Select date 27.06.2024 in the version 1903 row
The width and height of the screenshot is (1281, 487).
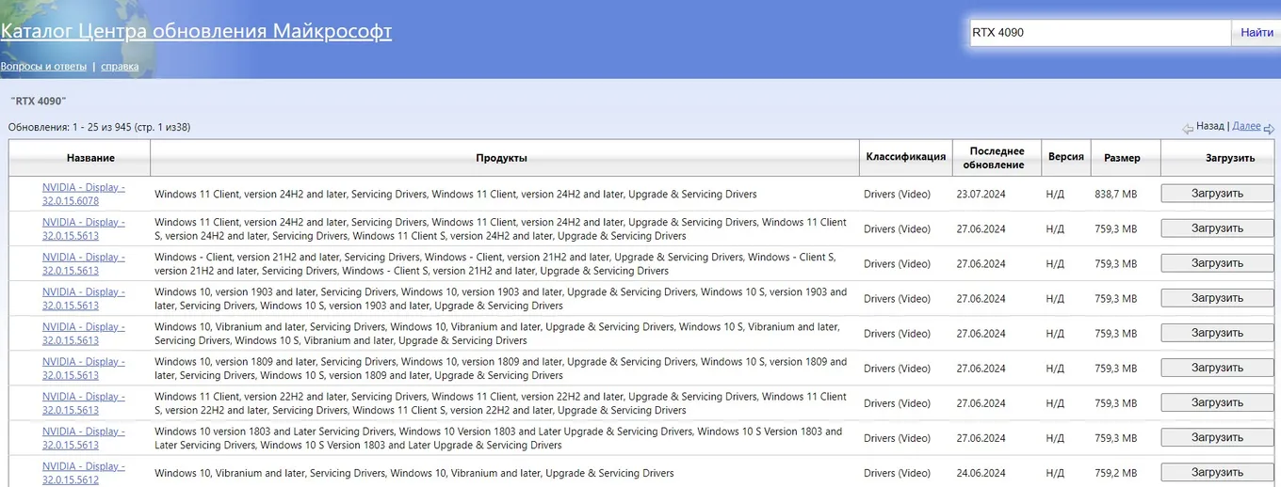982,298
